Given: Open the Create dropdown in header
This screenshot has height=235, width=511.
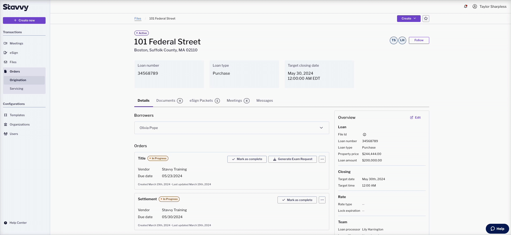Looking at the screenshot, I should pyautogui.click(x=409, y=18).
